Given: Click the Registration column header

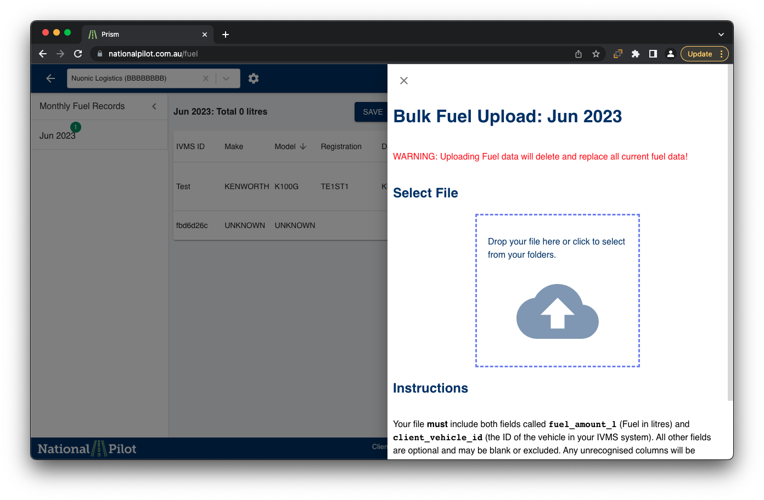Looking at the screenshot, I should click(341, 146).
